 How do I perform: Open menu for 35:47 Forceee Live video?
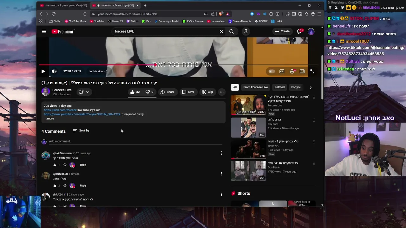(x=314, y=97)
